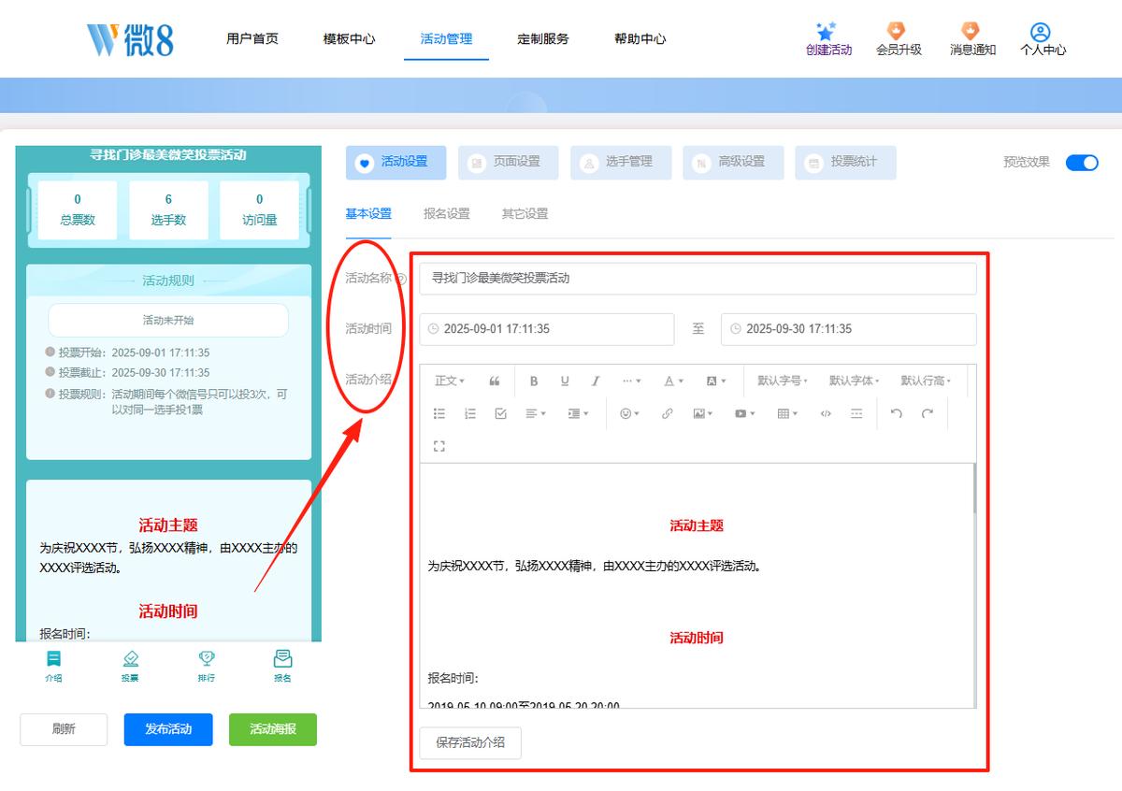Toggle the 预览效果 switch
Screen dimensions: 1122x791
(x=1082, y=163)
